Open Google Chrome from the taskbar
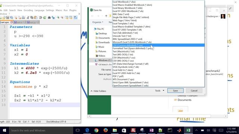This screenshot has height=134, width=239. point(96,130)
